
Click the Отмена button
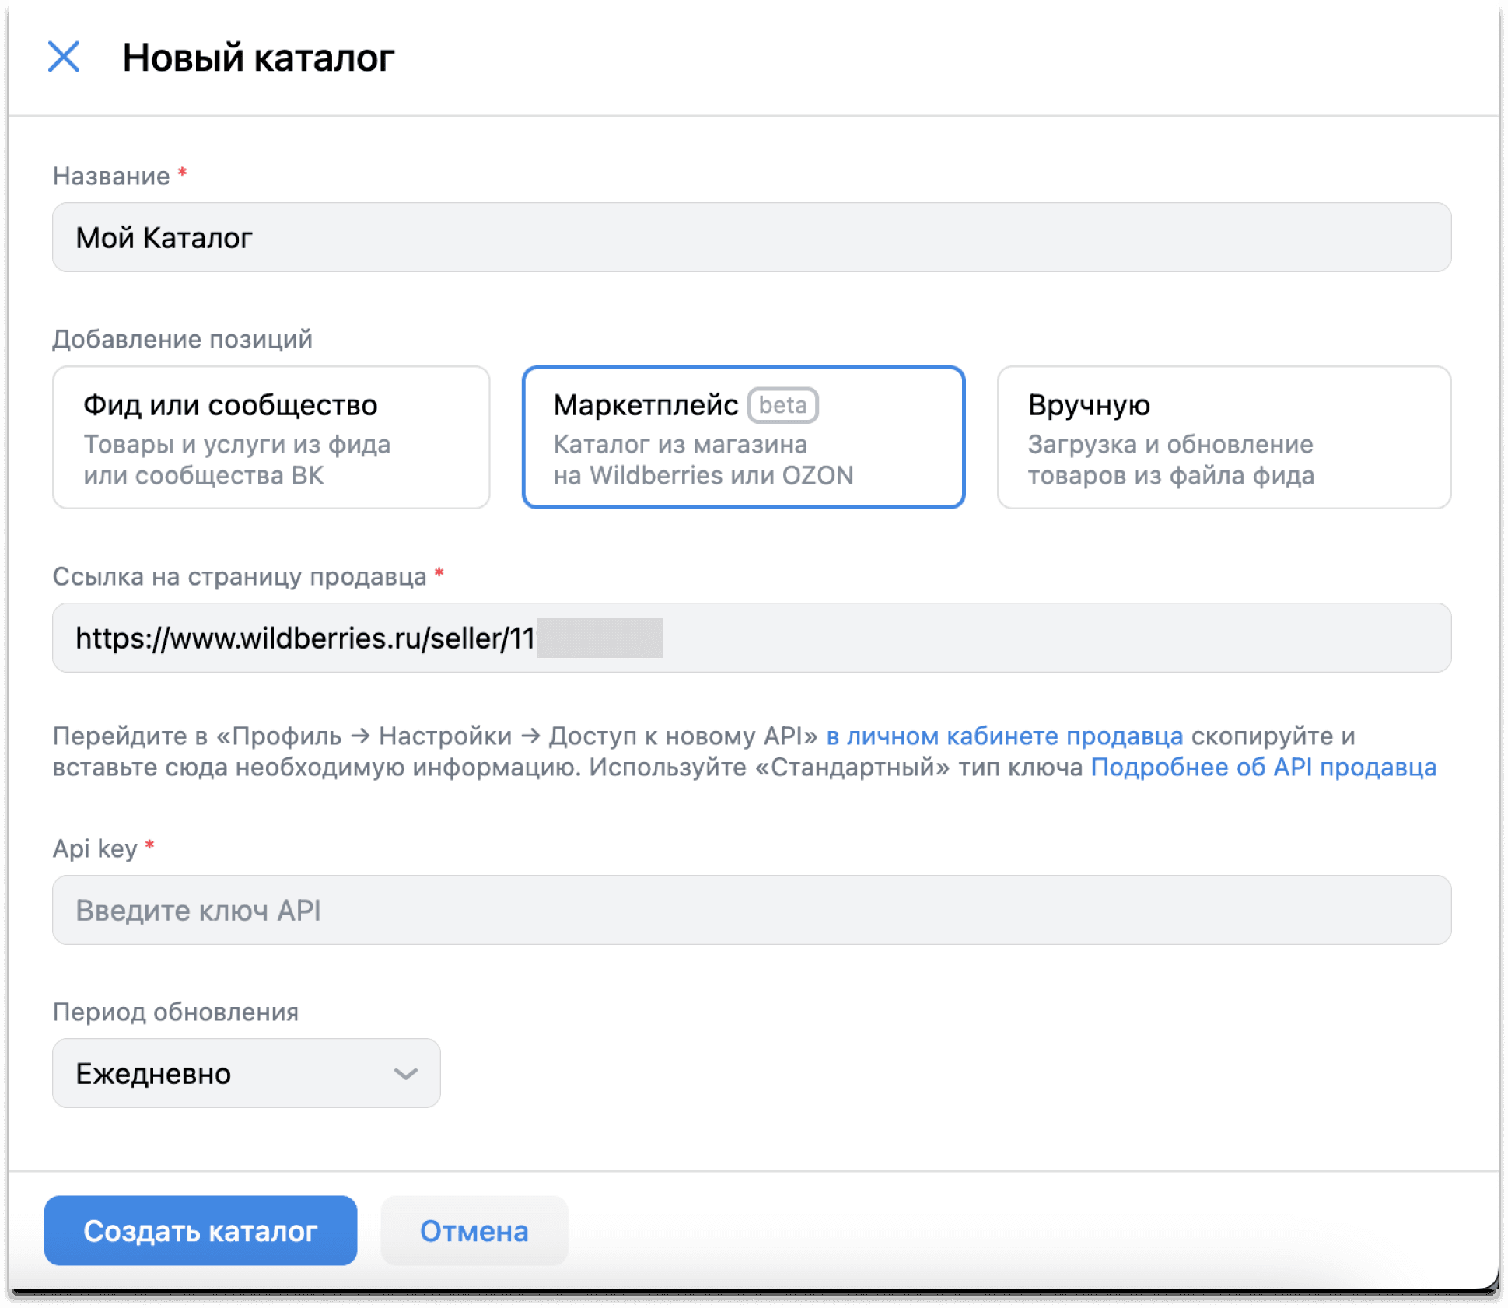[474, 1231]
